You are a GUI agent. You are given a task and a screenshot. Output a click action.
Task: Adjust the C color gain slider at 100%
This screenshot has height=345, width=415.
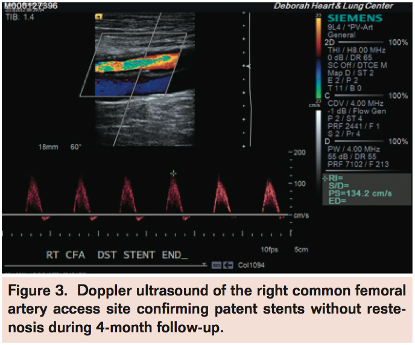coord(359,95)
